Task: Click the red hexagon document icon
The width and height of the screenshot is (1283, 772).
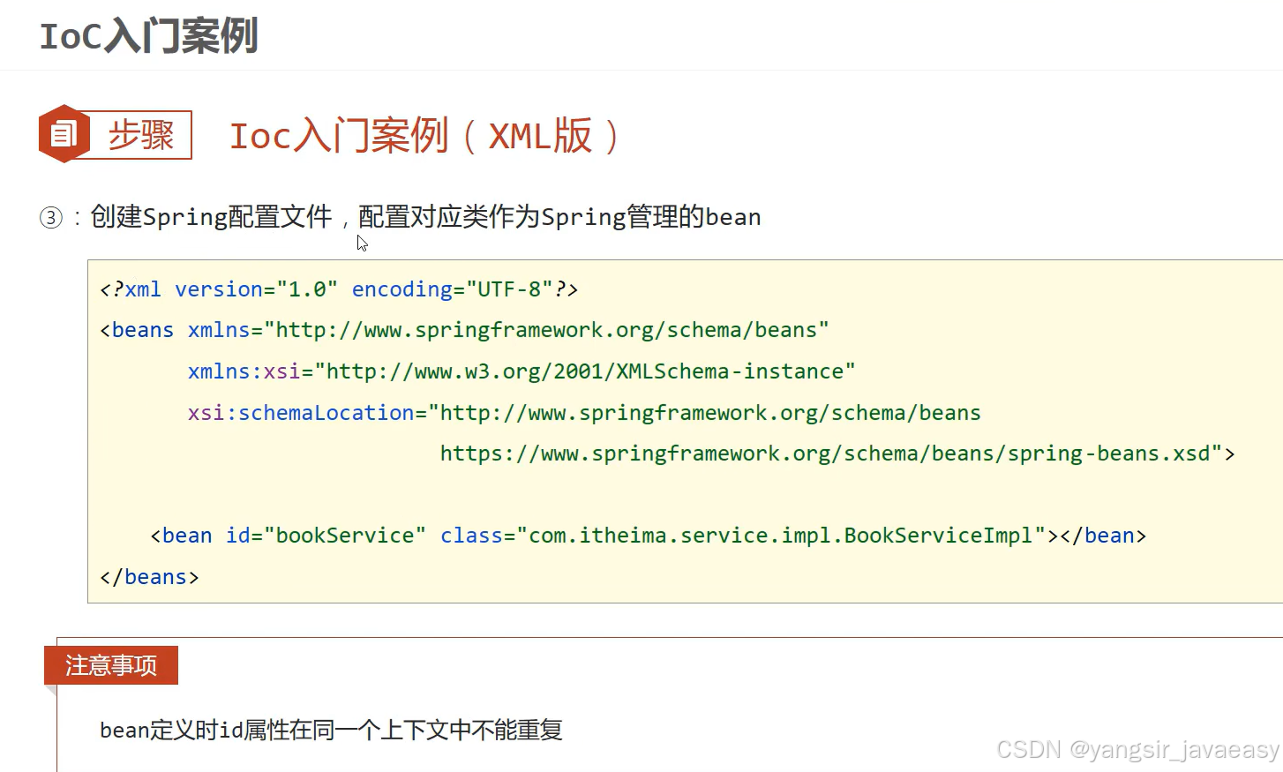Action: [64, 134]
